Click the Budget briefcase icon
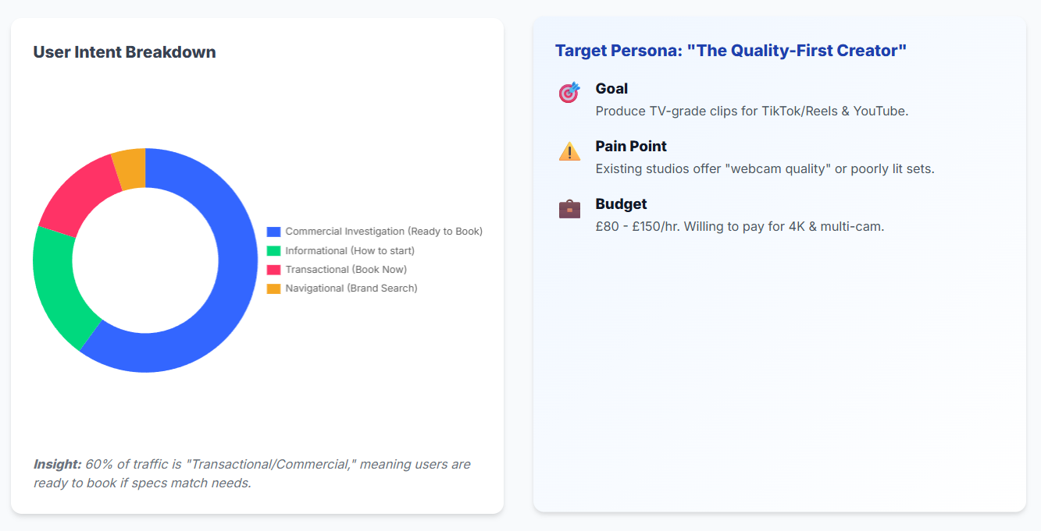The width and height of the screenshot is (1041, 531). coord(569,208)
